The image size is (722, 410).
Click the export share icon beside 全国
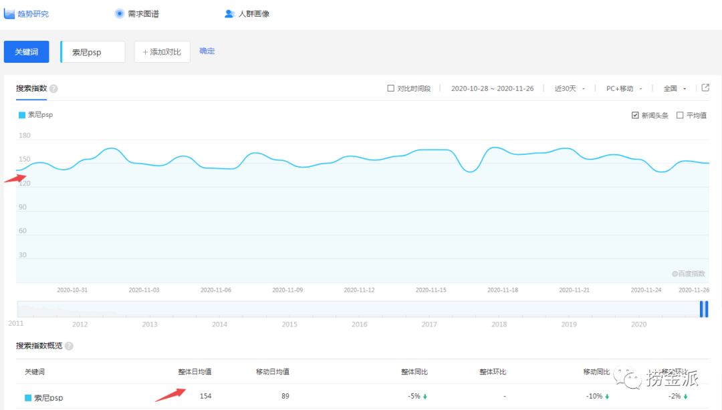coord(705,87)
